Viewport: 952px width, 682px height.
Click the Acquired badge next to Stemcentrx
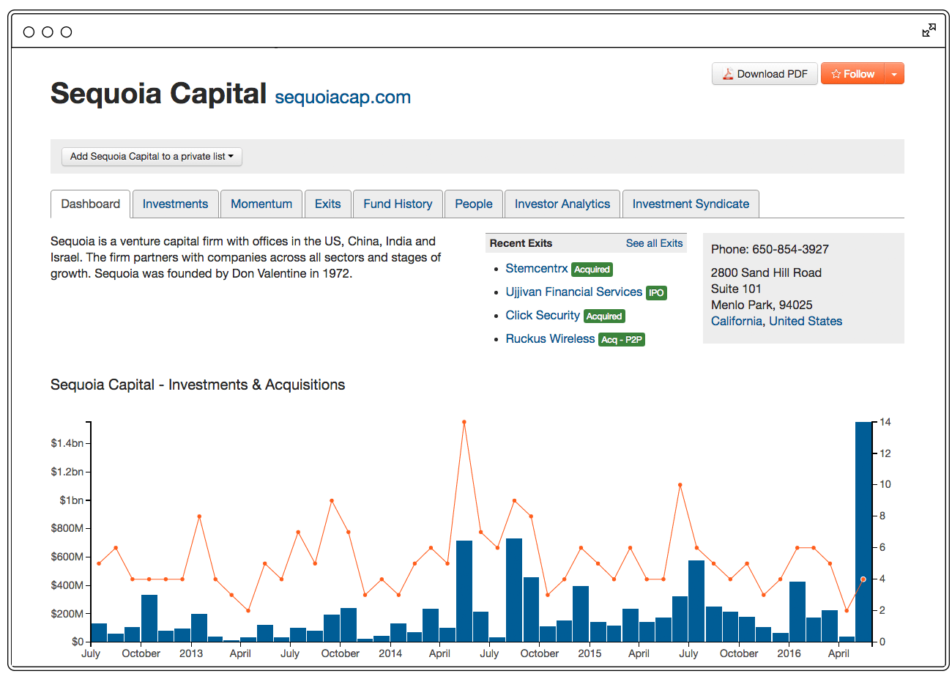click(x=592, y=270)
